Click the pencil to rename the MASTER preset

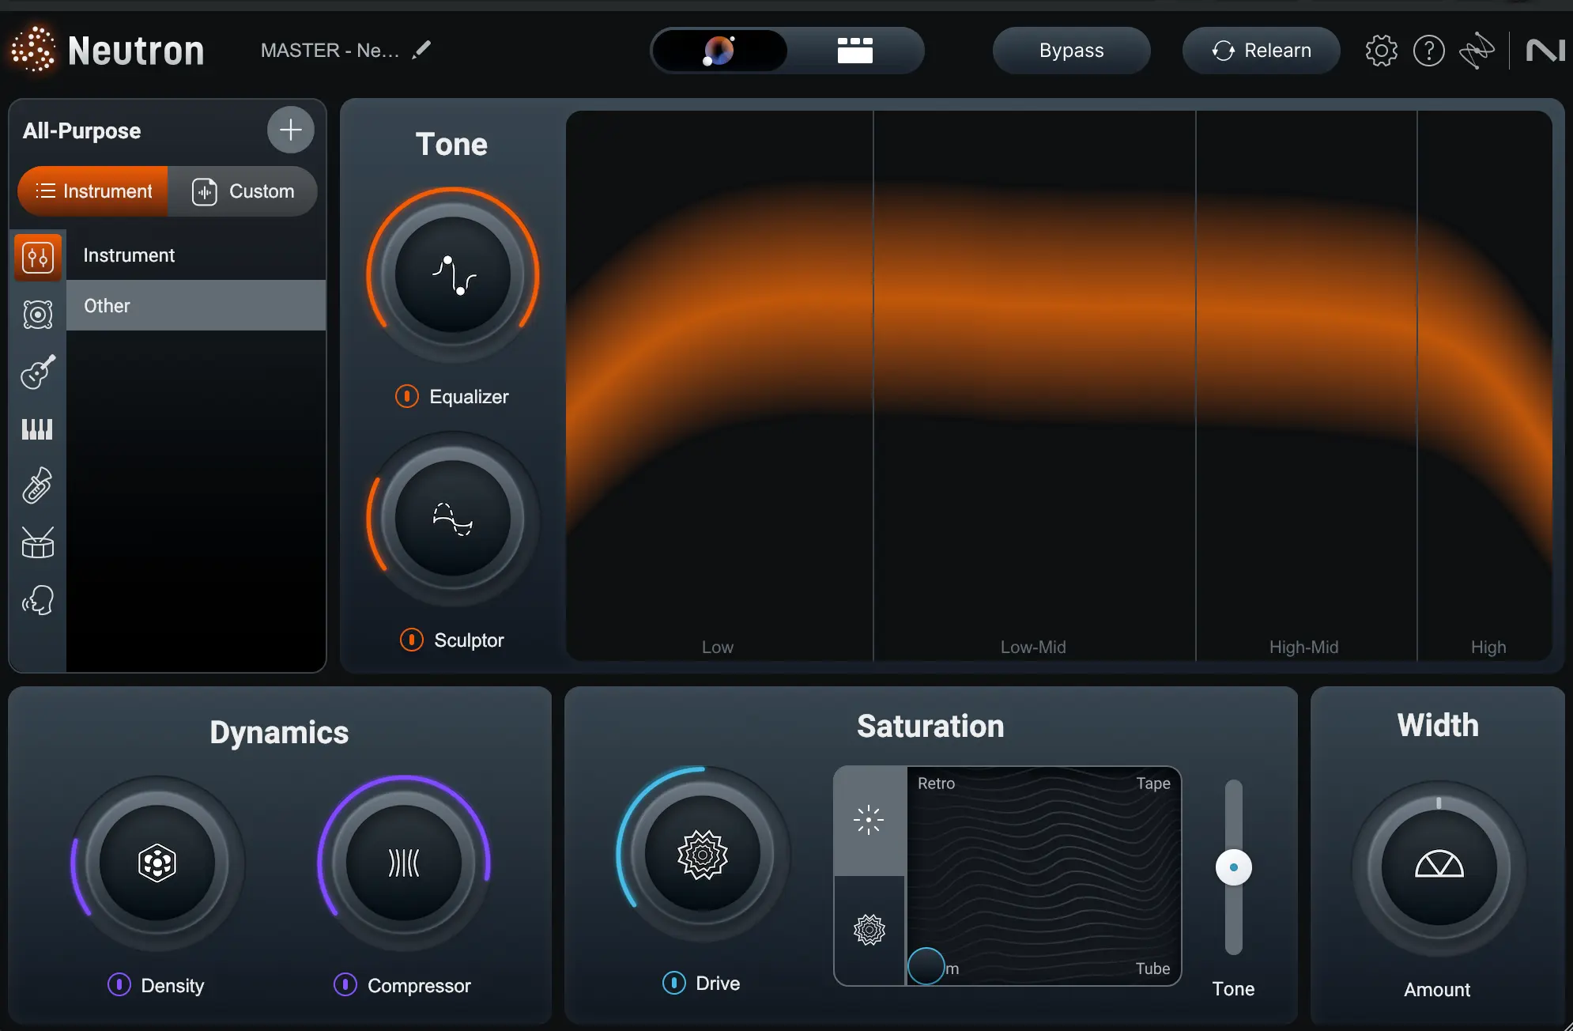point(422,49)
